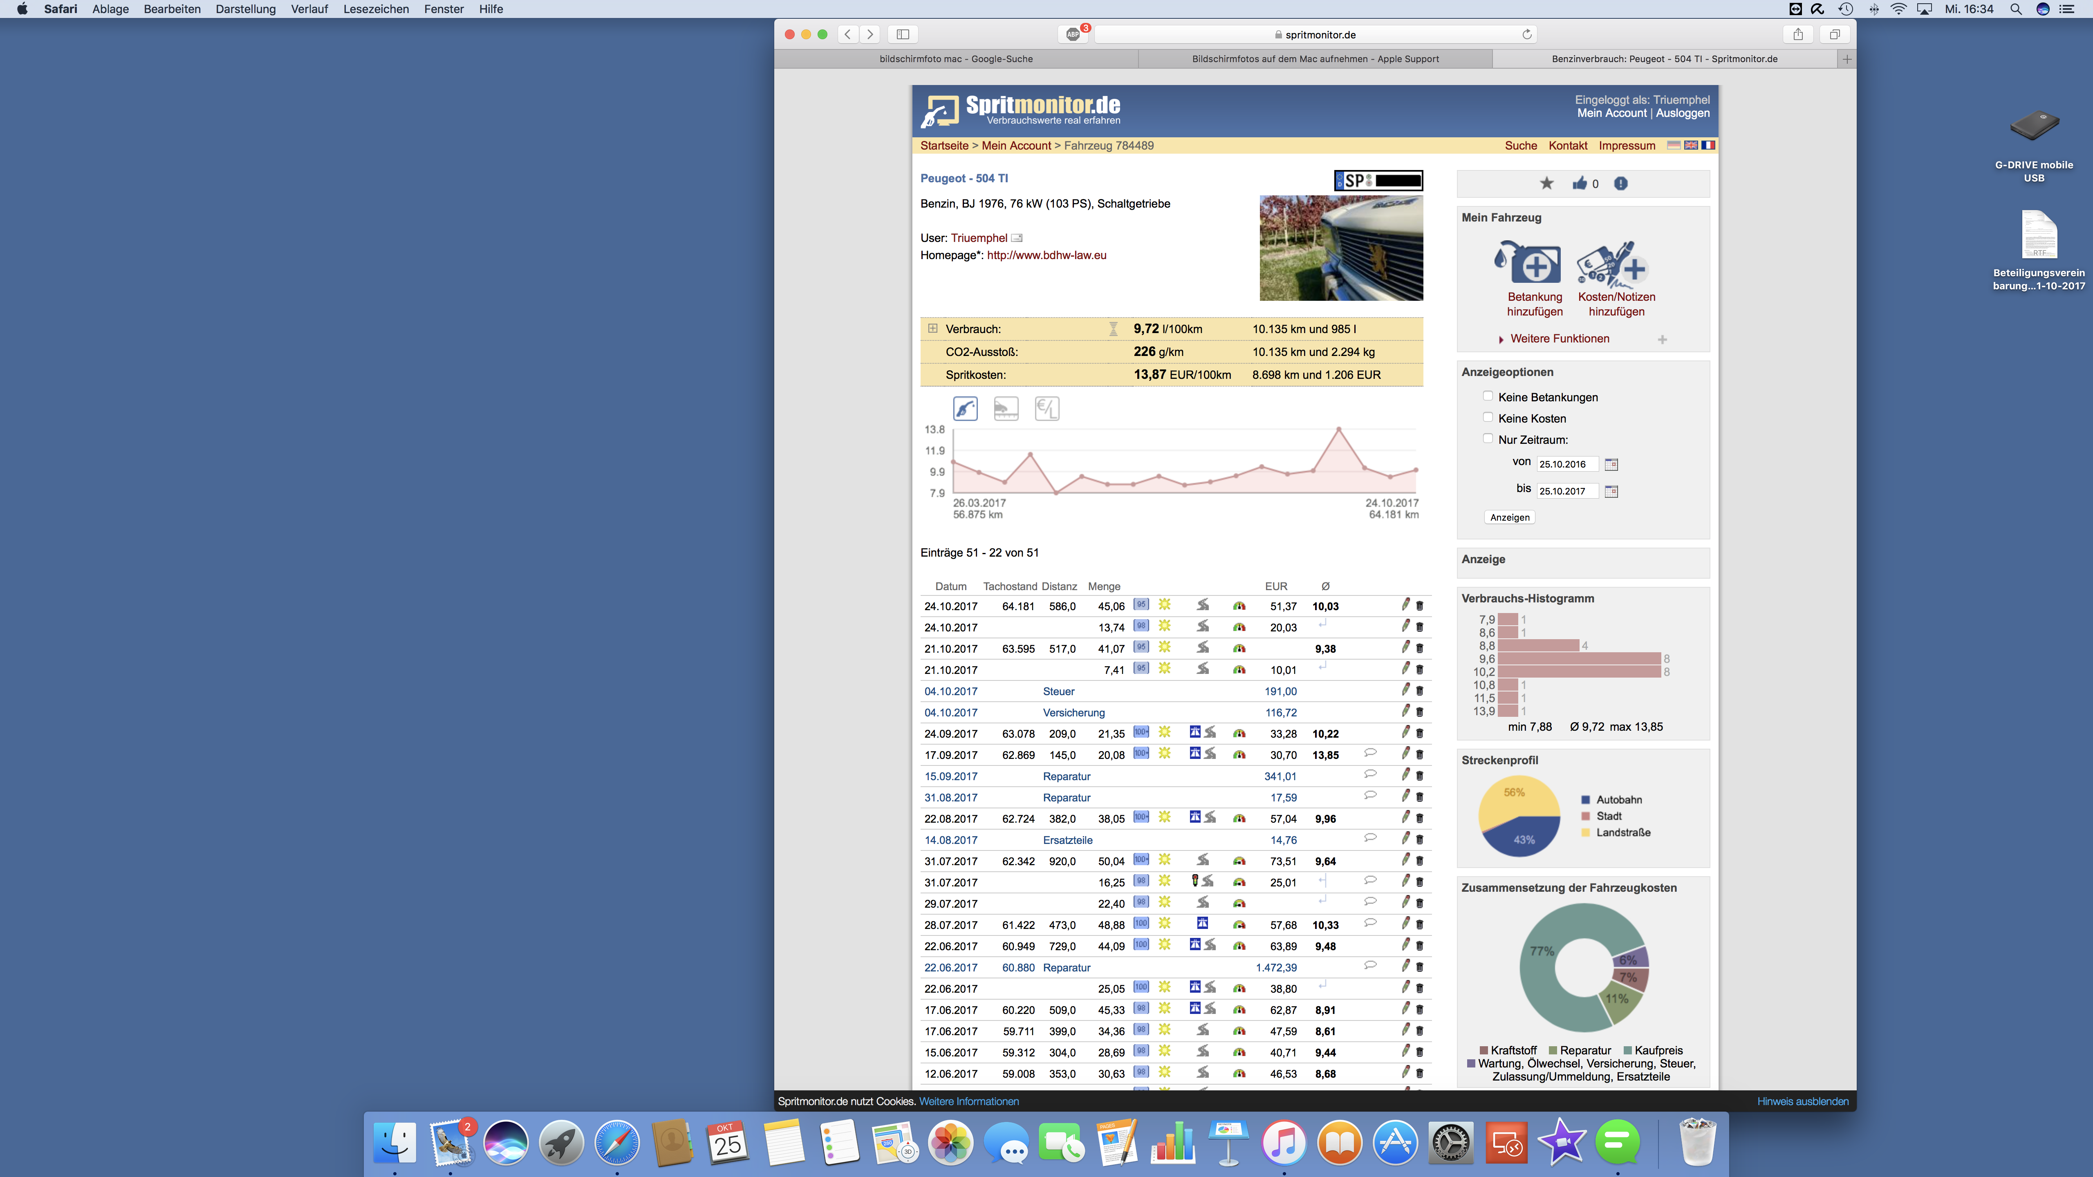This screenshot has width=2093, height=1177.
Task: Click 'Hinweis ausblenden' in cookie bar
Action: pos(1803,1101)
